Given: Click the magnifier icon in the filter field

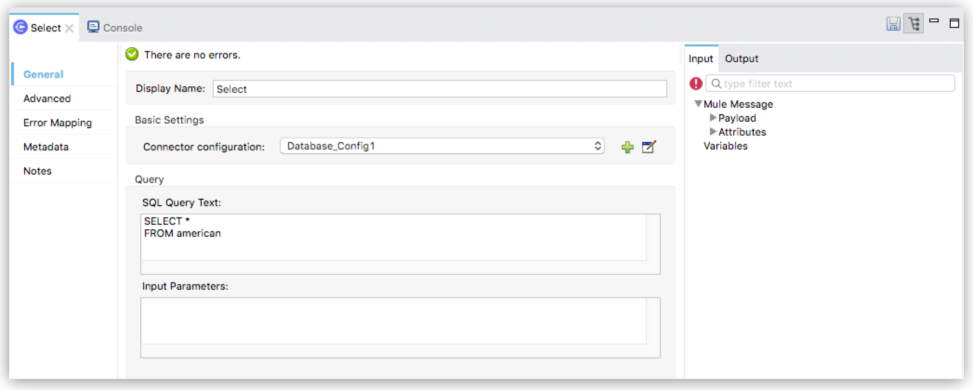Looking at the screenshot, I should pyautogui.click(x=716, y=83).
